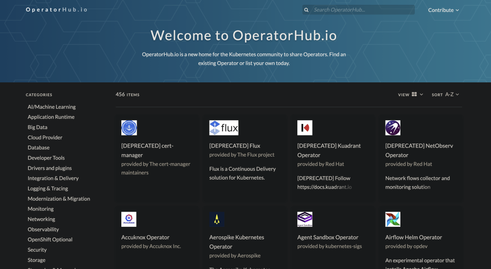Open the Airflow Helm Operator title
491x269 pixels.
click(413, 237)
